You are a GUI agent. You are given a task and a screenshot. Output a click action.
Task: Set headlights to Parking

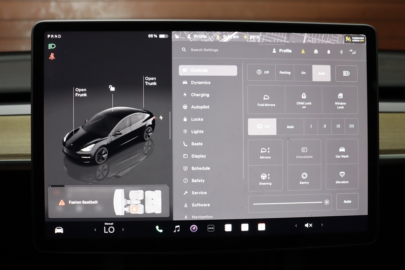(285, 73)
